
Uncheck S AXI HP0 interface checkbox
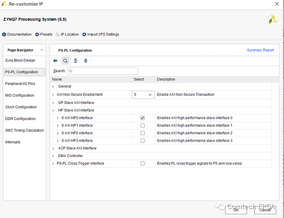click(143, 118)
